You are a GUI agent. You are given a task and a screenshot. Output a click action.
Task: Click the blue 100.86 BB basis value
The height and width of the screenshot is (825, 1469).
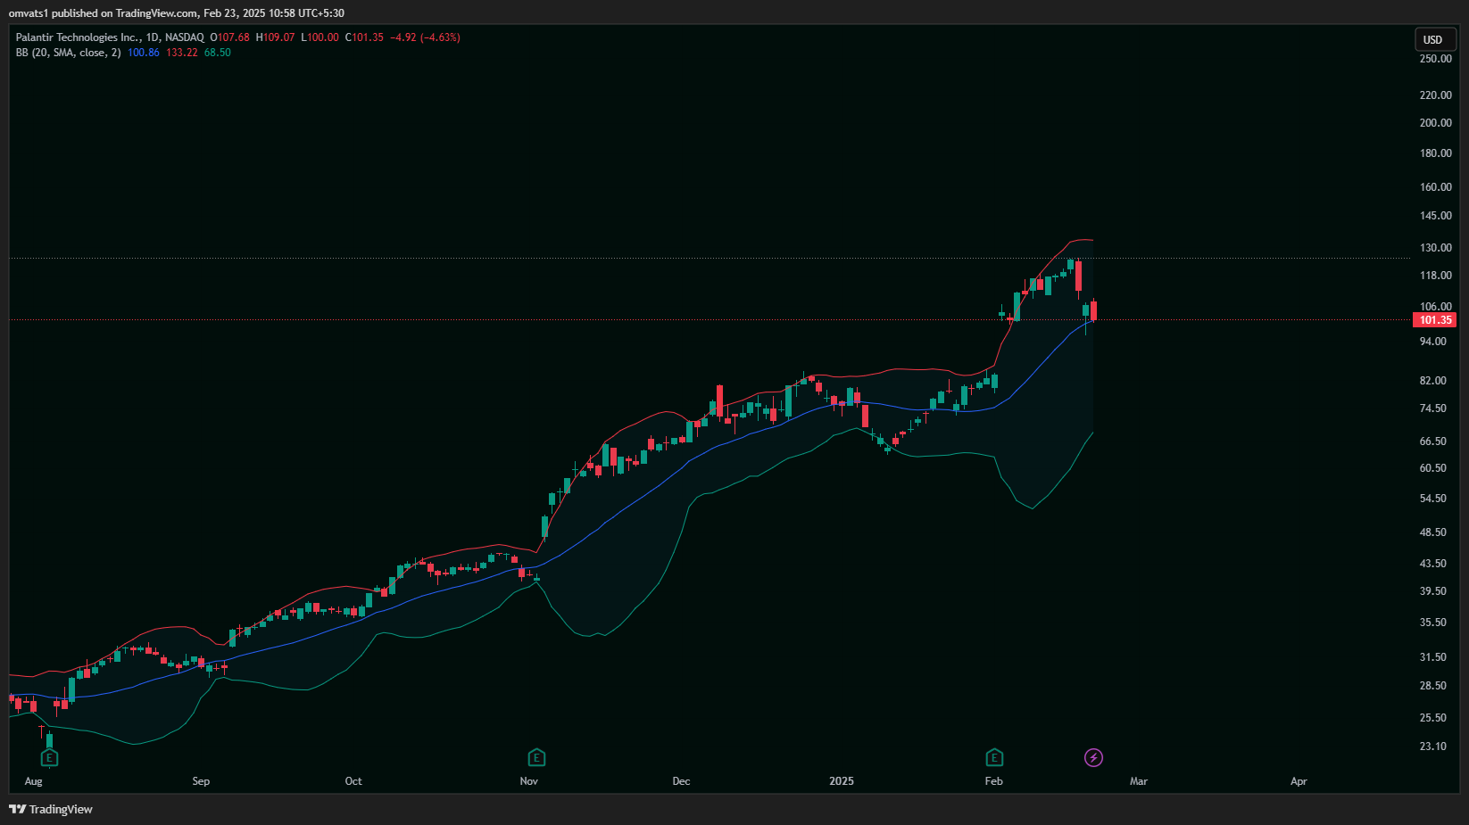(x=144, y=53)
